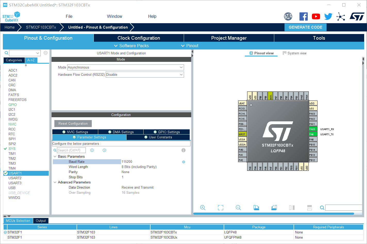Click the Reset Configuration button
The image size is (367, 244).
(x=73, y=123)
